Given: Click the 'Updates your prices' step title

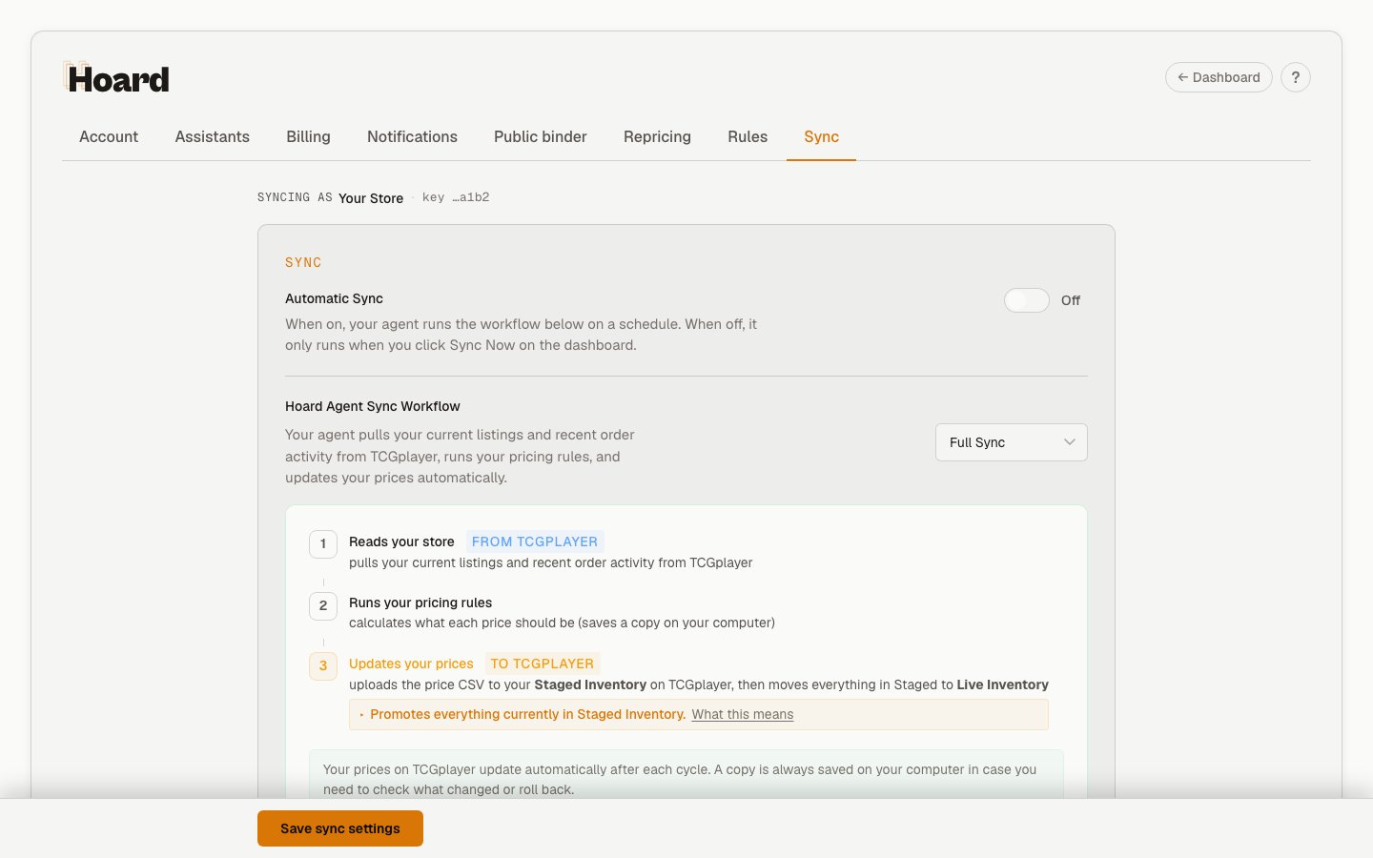Looking at the screenshot, I should tap(411, 664).
